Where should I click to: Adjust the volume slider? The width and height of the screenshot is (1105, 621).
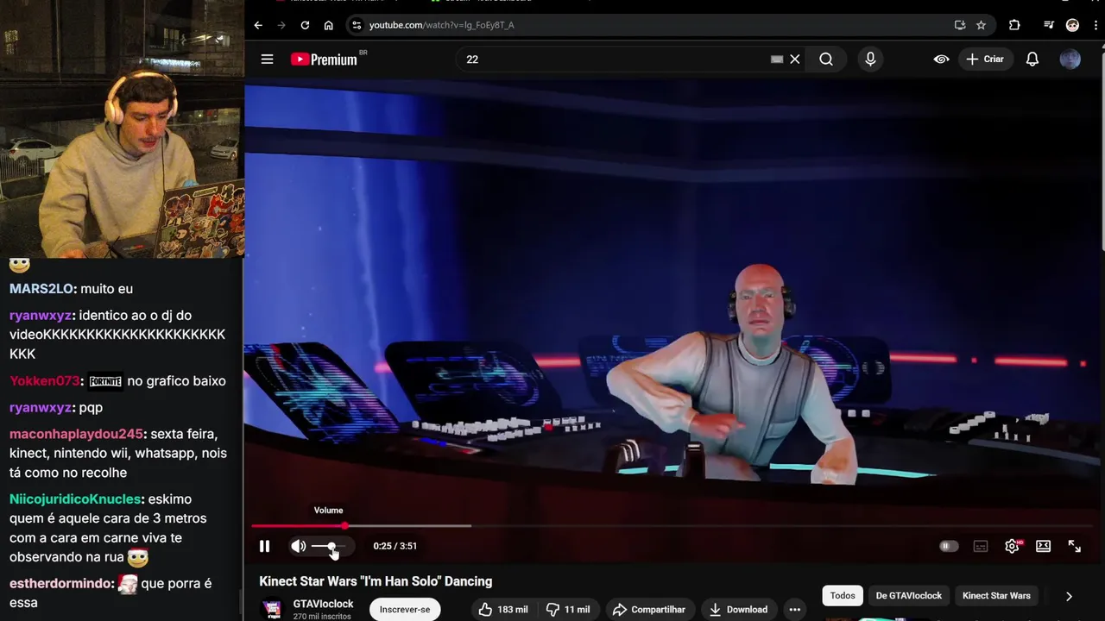click(329, 546)
